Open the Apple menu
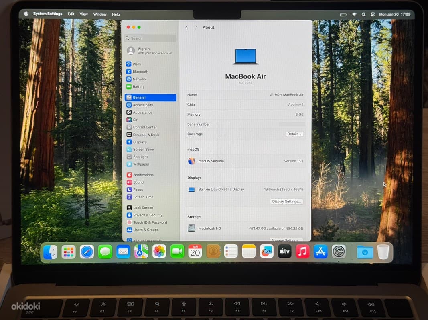 coord(26,14)
